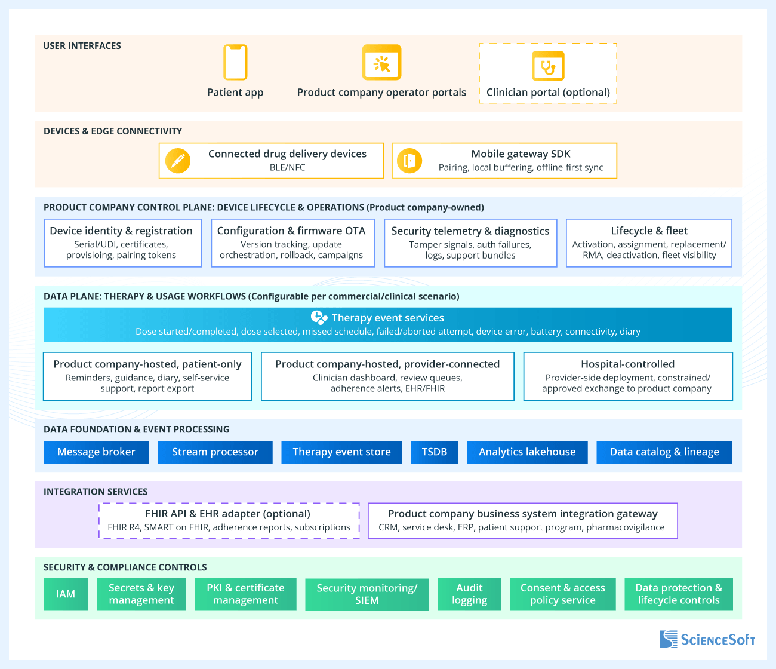The image size is (776, 669).
Task: Click the Therapy event services pill icon
Action: point(319,318)
